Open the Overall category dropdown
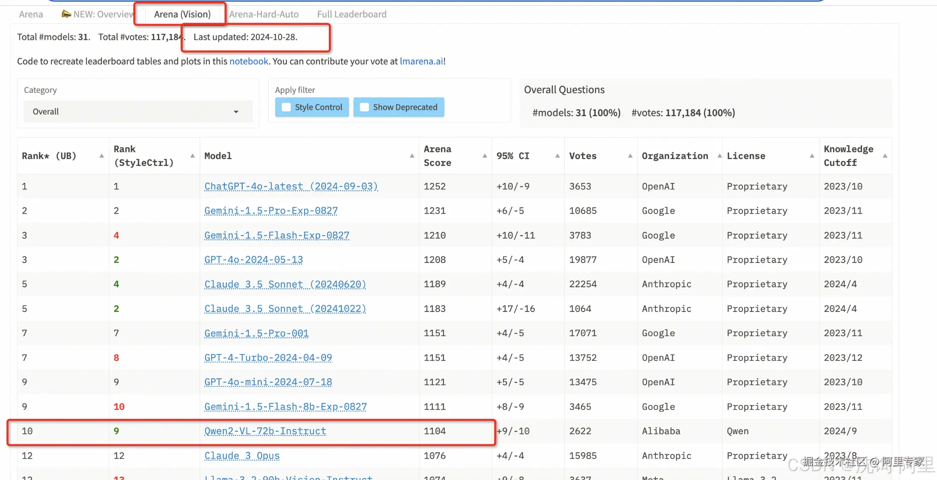937x480 pixels. [x=138, y=111]
